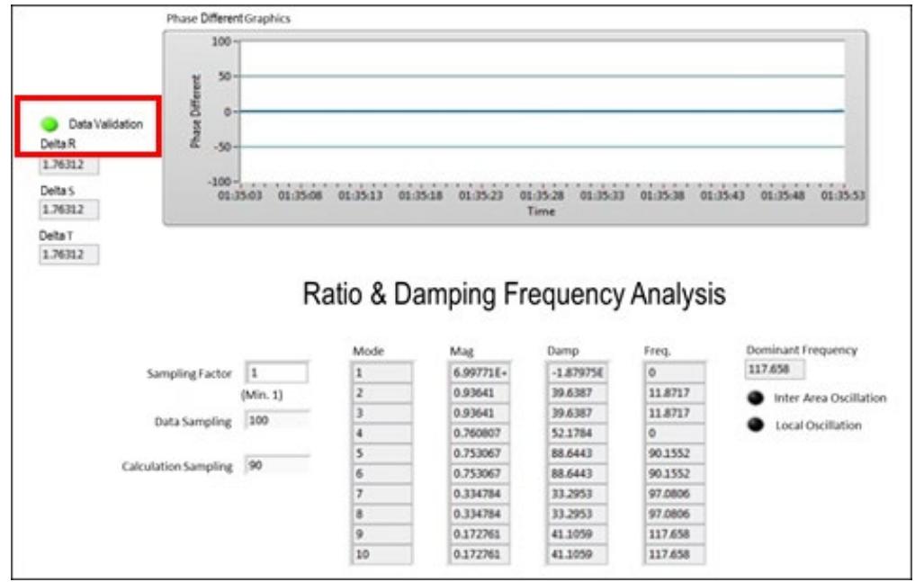This screenshot has width=915, height=582.
Task: Click the Damp cell 52.1784
Action: pos(577,434)
